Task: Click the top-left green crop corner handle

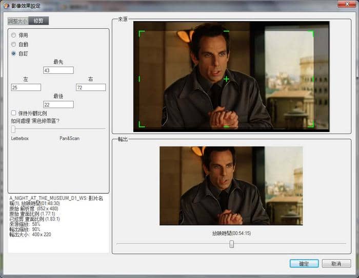Action: pyautogui.click(x=141, y=32)
